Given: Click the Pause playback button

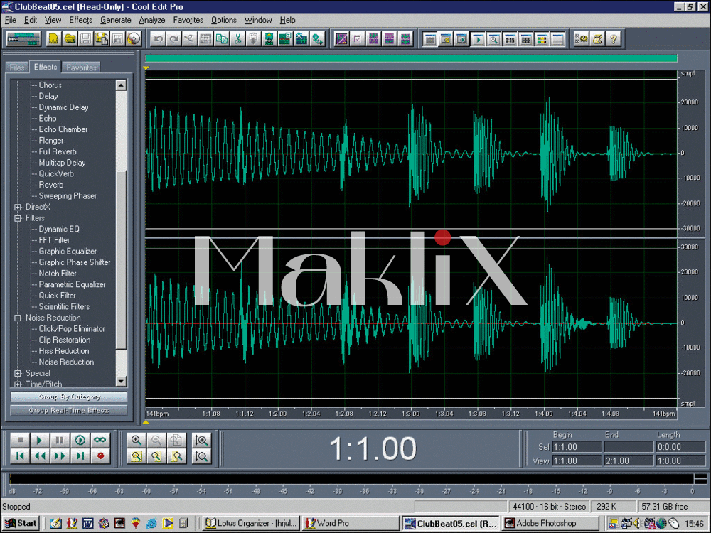Looking at the screenshot, I should (x=60, y=441).
